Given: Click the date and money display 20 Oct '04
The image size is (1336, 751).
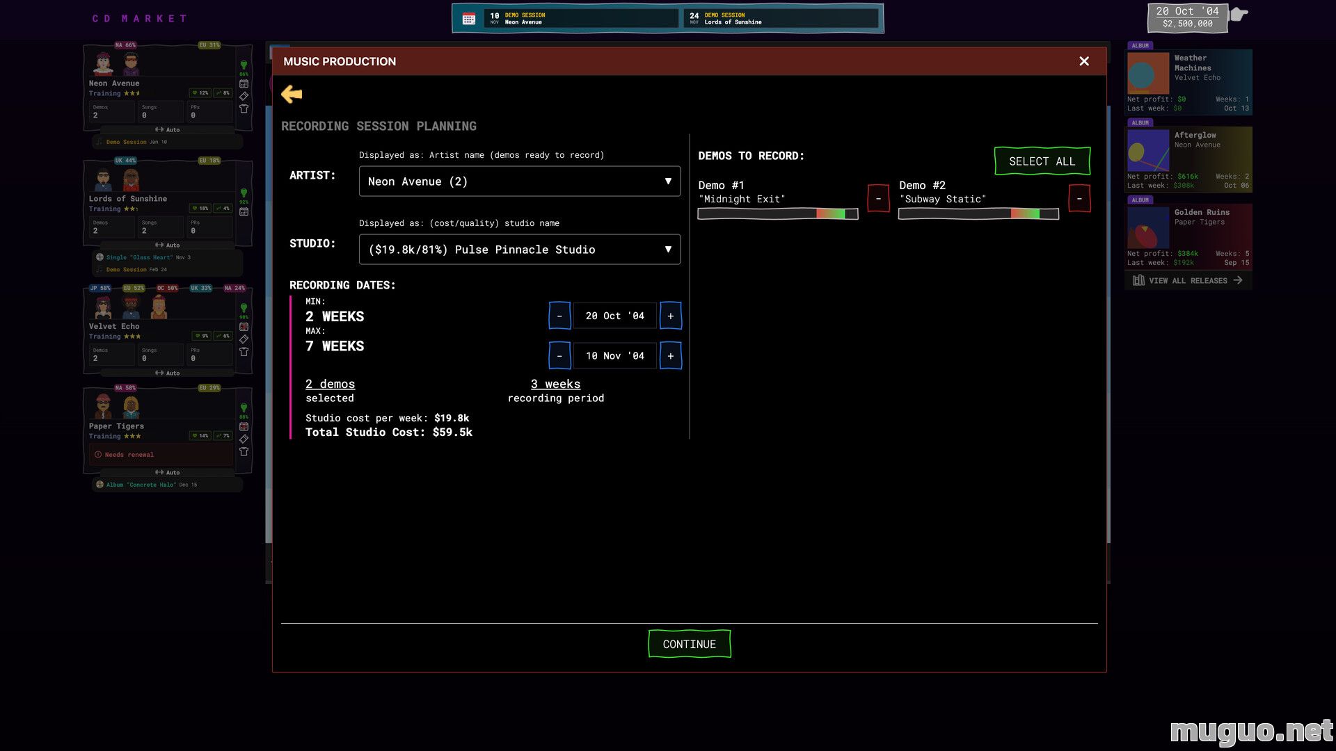Looking at the screenshot, I should (x=1187, y=17).
